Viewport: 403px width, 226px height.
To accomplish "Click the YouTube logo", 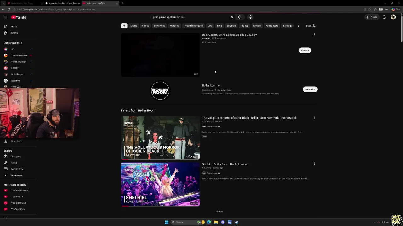I will (19, 17).
